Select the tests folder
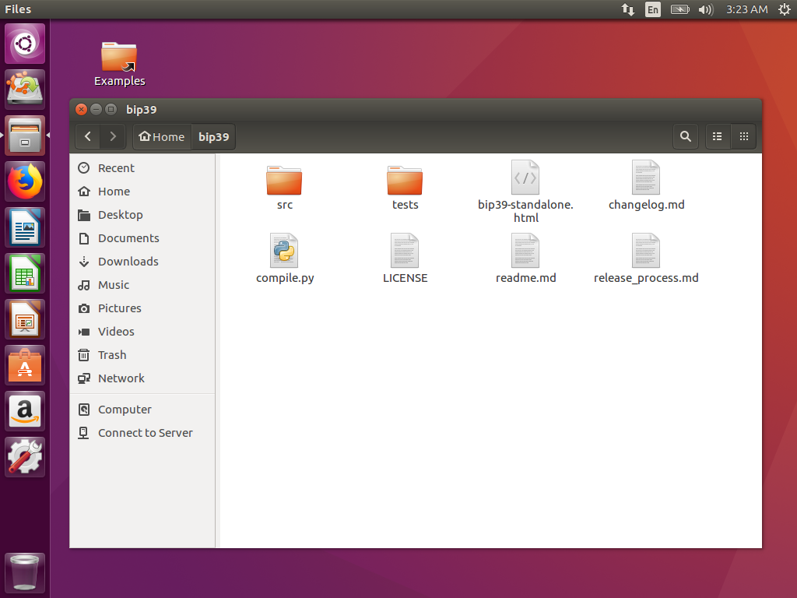Viewport: 797px width, 598px height. 405,181
